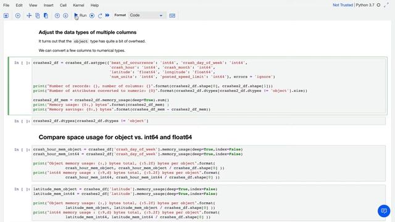This screenshot has height=222, width=395.
Task: Click the Not Trusted notebook link
Action: tap(343, 5)
